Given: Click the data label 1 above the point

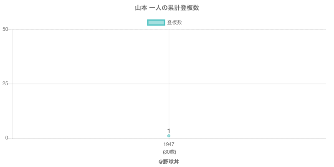Looking at the screenshot, I should [169, 131].
